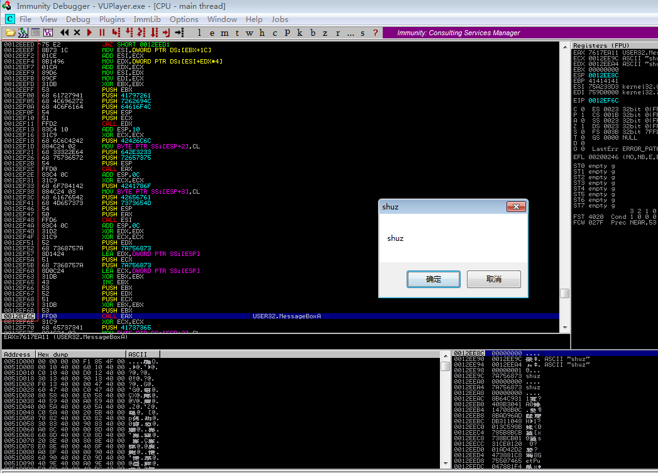Click the Trace into toolbar icon
Viewport: 658px width, 473px height.
[x=141, y=33]
